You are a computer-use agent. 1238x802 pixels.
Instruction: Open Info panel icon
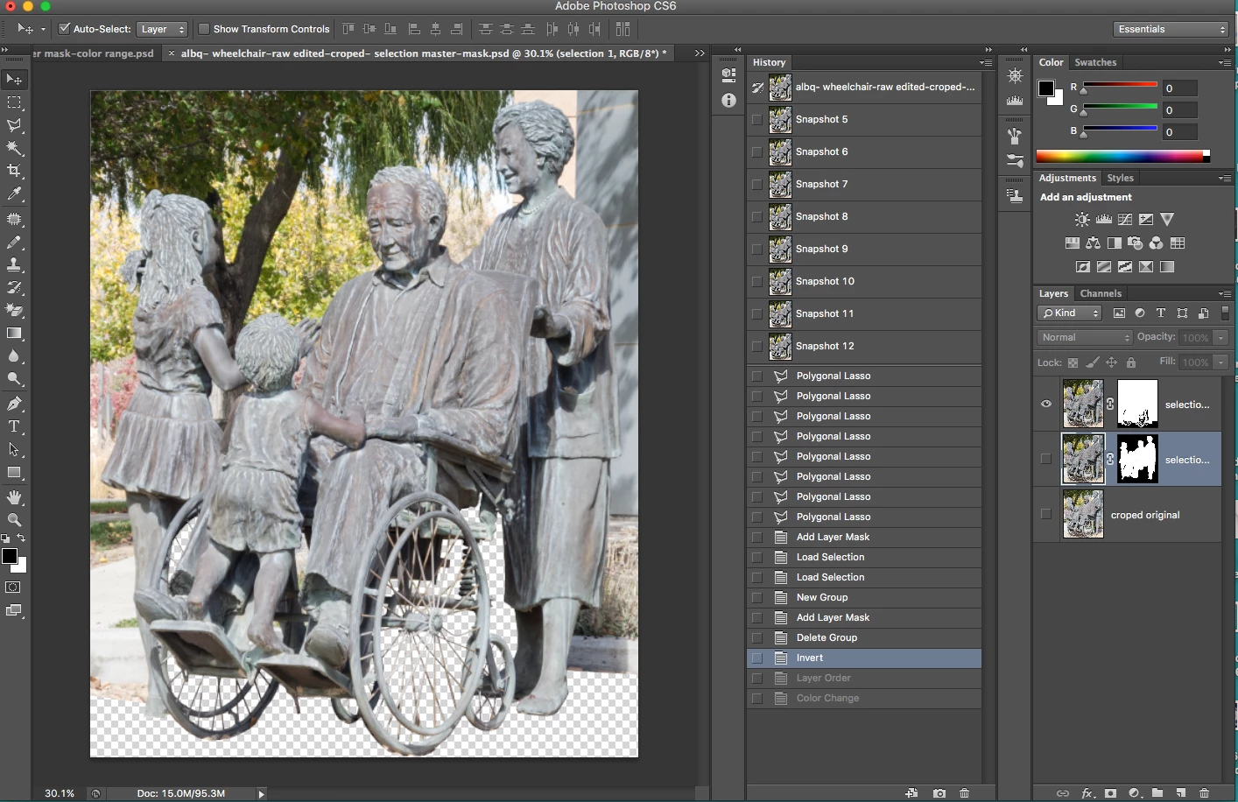728,101
